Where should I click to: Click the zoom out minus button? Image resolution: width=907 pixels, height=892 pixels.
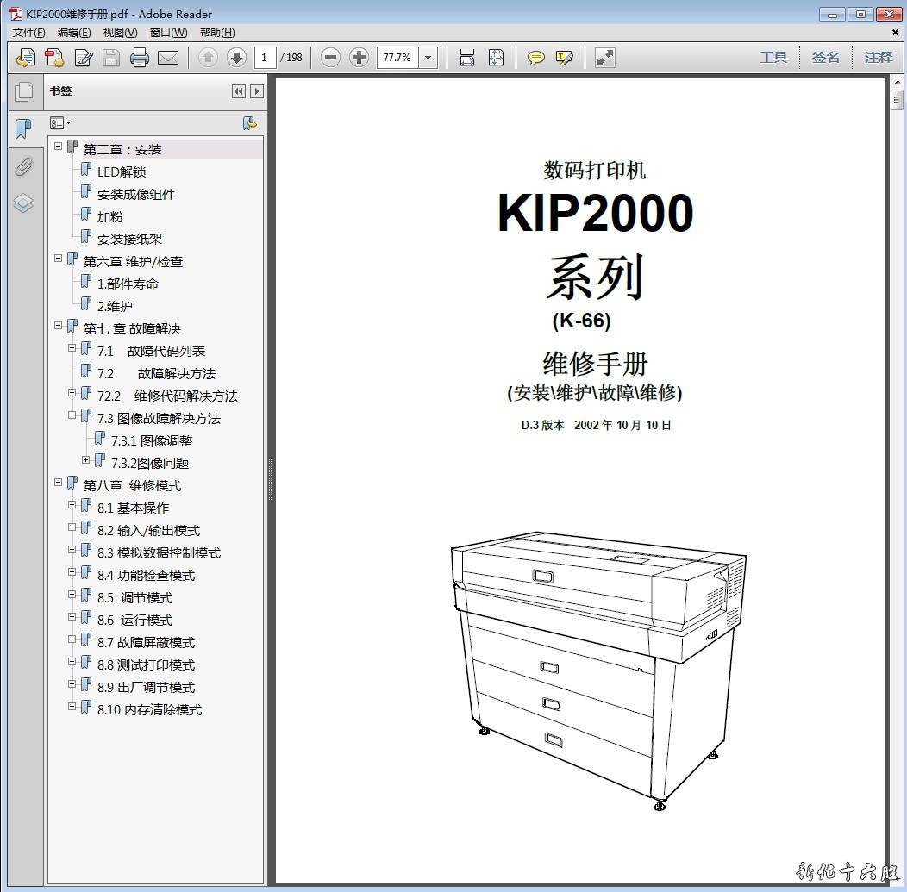330,57
